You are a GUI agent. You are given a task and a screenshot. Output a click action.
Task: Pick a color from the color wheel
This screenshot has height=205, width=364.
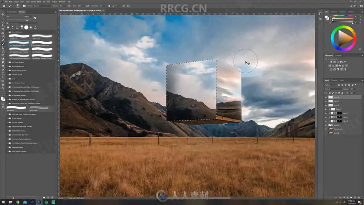(x=343, y=39)
